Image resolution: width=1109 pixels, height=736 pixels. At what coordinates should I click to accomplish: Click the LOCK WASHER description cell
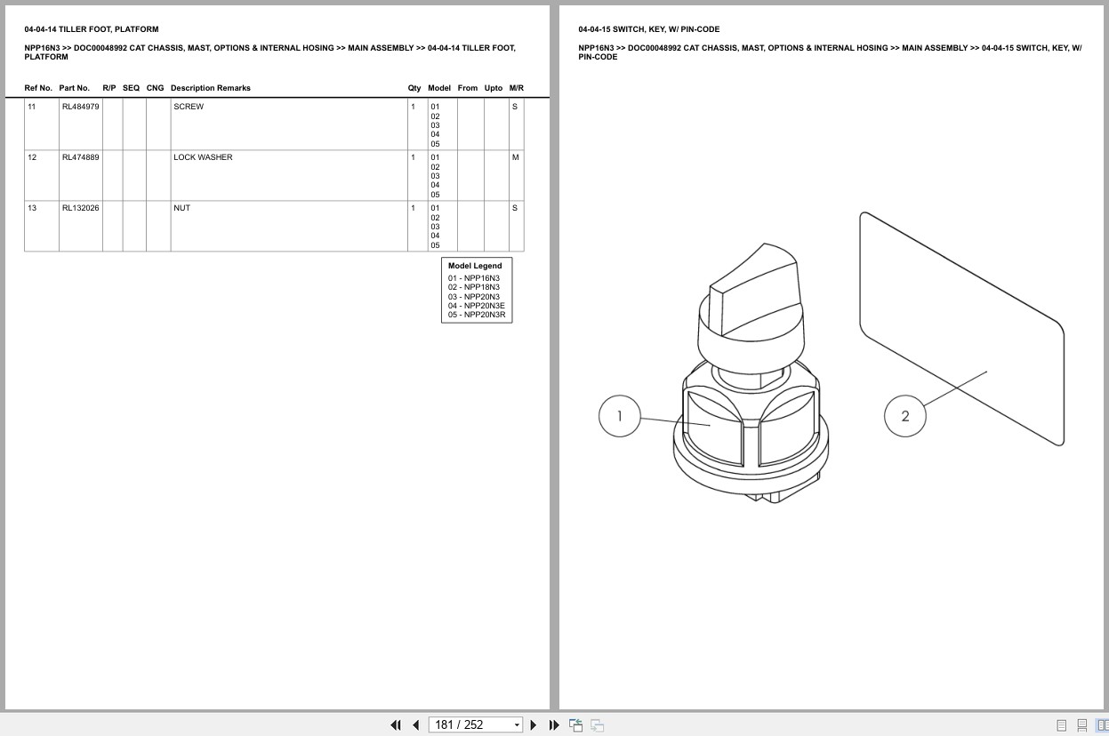click(289, 175)
